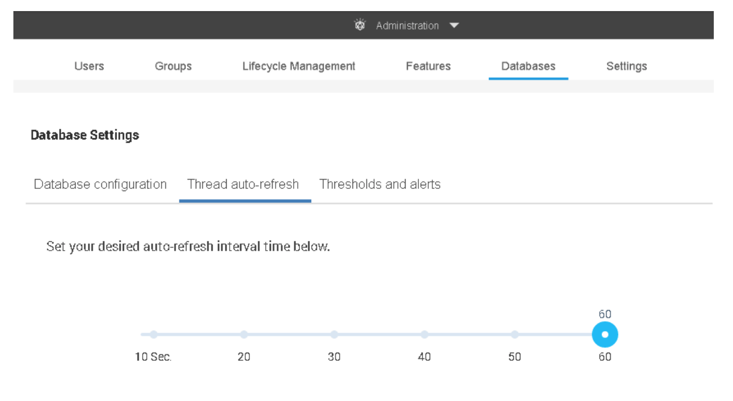Go to Lifecycle Management tab
Viewport: 733px width, 401px height.
pyautogui.click(x=298, y=66)
